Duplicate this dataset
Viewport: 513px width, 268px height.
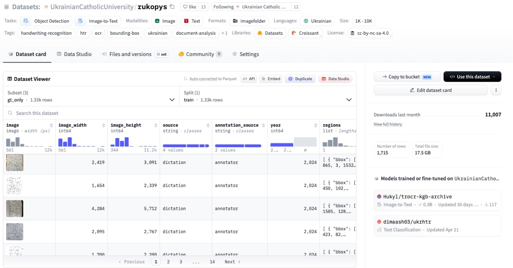(x=300, y=79)
